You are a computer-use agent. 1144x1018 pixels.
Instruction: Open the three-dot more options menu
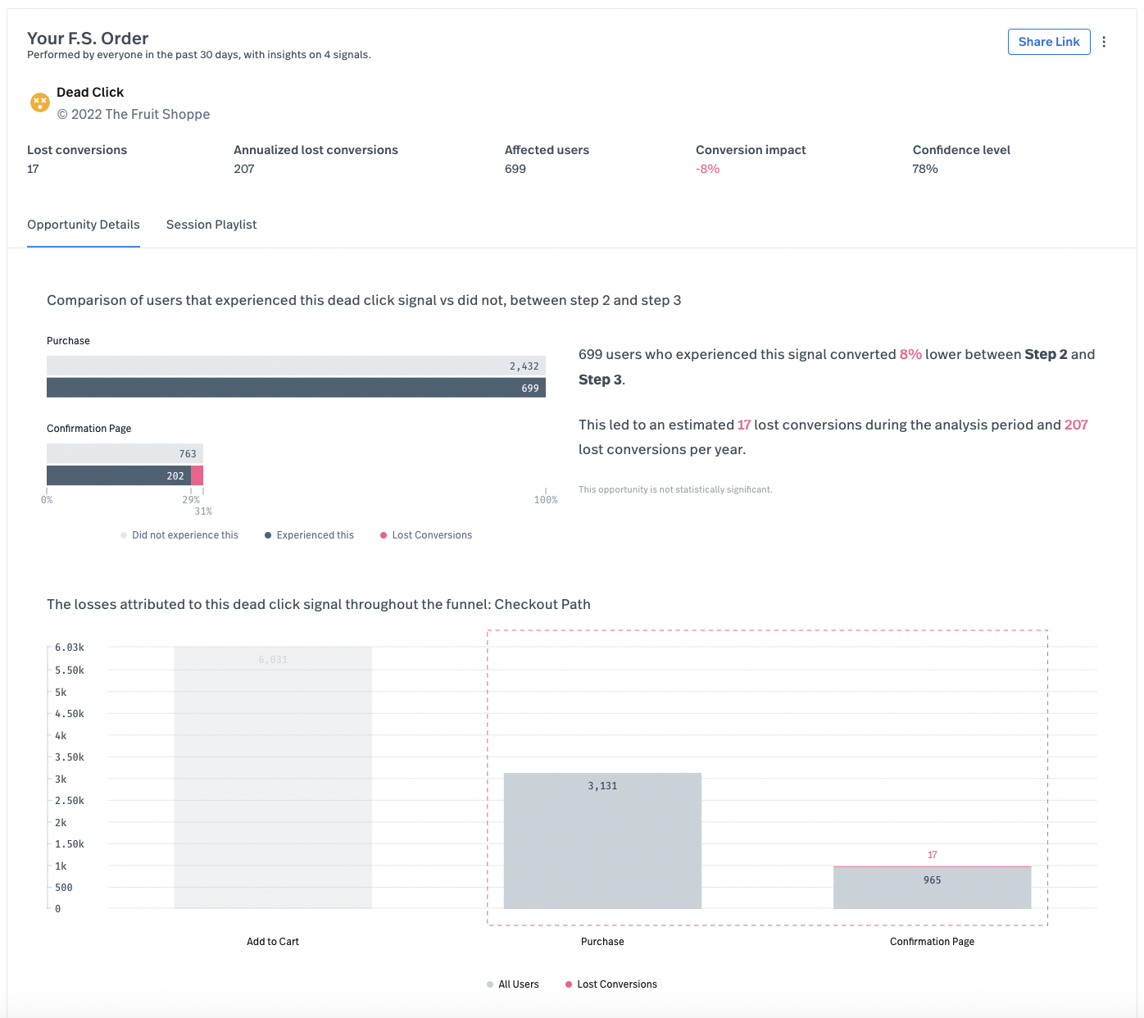(1104, 42)
